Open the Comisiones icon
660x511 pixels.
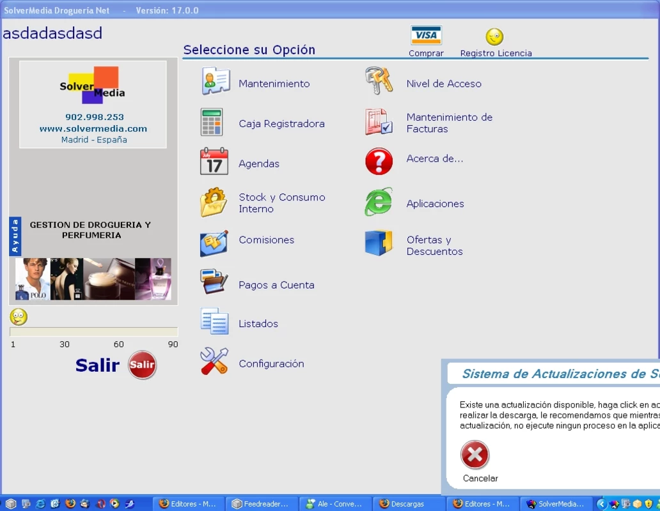pos(214,243)
